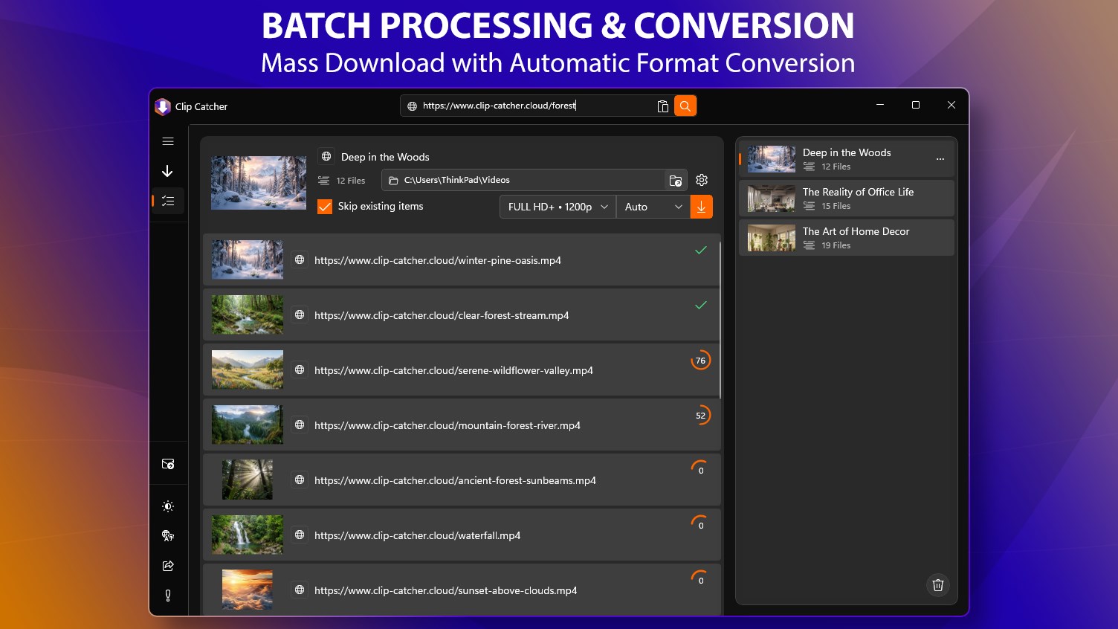Select The Reality of Office Life playlist
Viewport: 1118px width, 629px height.
[847, 199]
